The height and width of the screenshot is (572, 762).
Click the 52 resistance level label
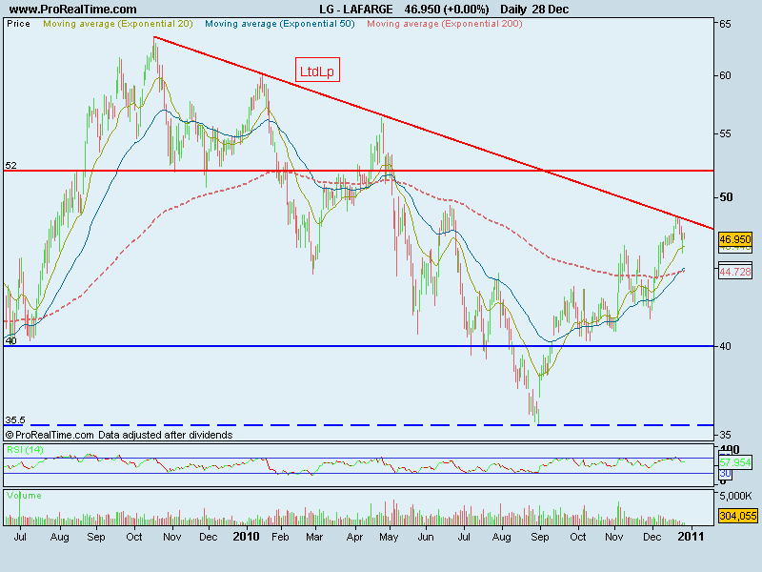(10, 165)
